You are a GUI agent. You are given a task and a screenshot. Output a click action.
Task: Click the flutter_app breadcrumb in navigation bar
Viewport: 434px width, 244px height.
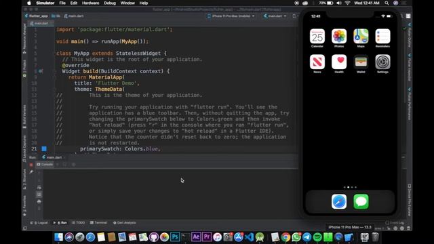36,16
